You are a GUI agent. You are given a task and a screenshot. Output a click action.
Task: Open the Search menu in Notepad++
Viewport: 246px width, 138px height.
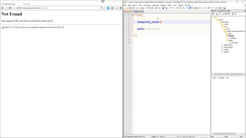click(135, 5)
